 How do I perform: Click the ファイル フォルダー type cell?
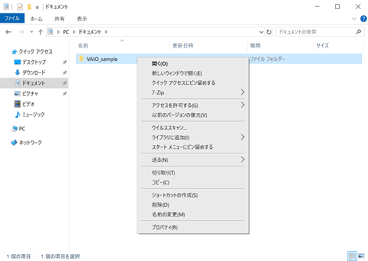click(268, 59)
